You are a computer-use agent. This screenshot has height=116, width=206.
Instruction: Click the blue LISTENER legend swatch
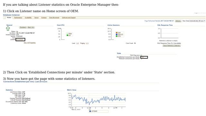[90, 111]
